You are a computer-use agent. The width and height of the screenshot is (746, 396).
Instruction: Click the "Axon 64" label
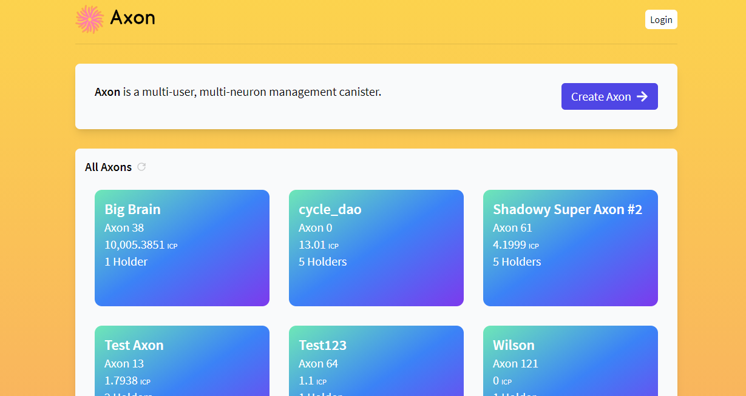318,363
